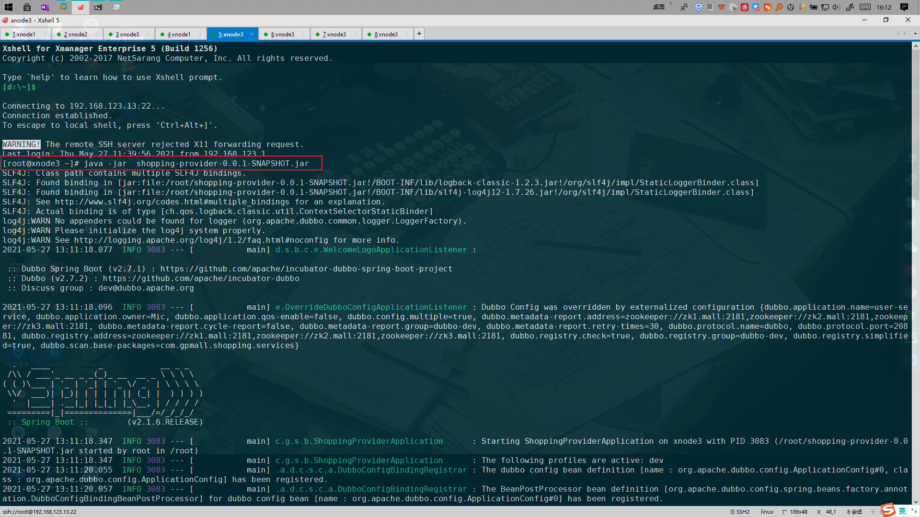Image resolution: width=920 pixels, height=517 pixels.
Task: Open the Action Center notification icon
Action: point(904,7)
